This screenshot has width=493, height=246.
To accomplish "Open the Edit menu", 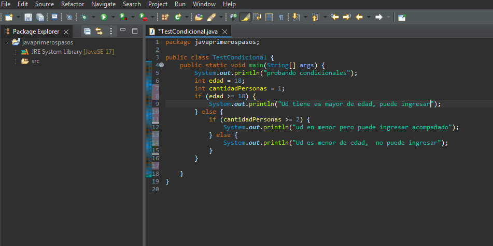I will [x=23, y=4].
